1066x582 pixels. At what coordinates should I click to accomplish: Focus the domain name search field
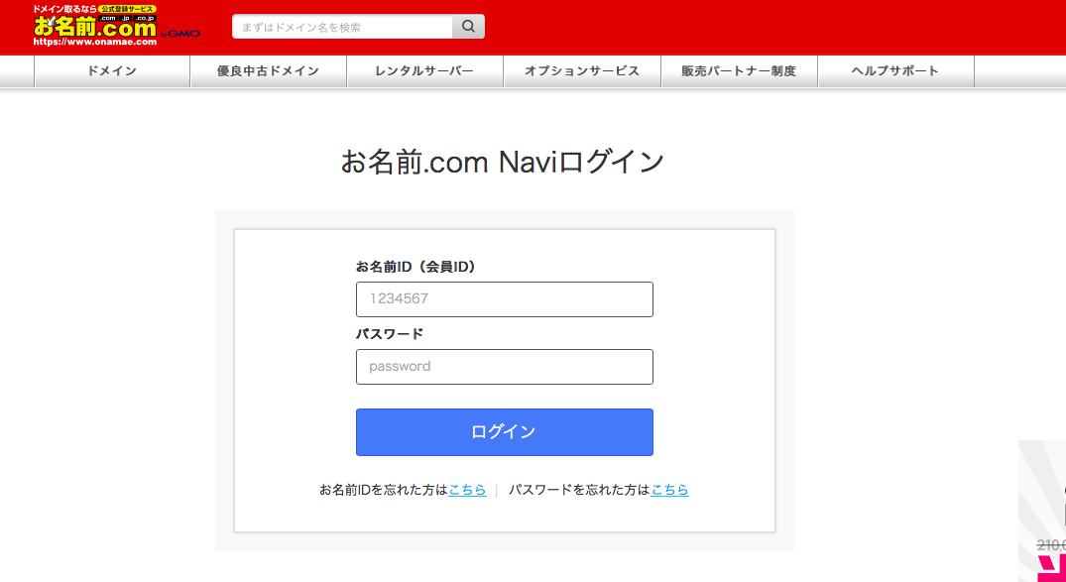(x=343, y=27)
